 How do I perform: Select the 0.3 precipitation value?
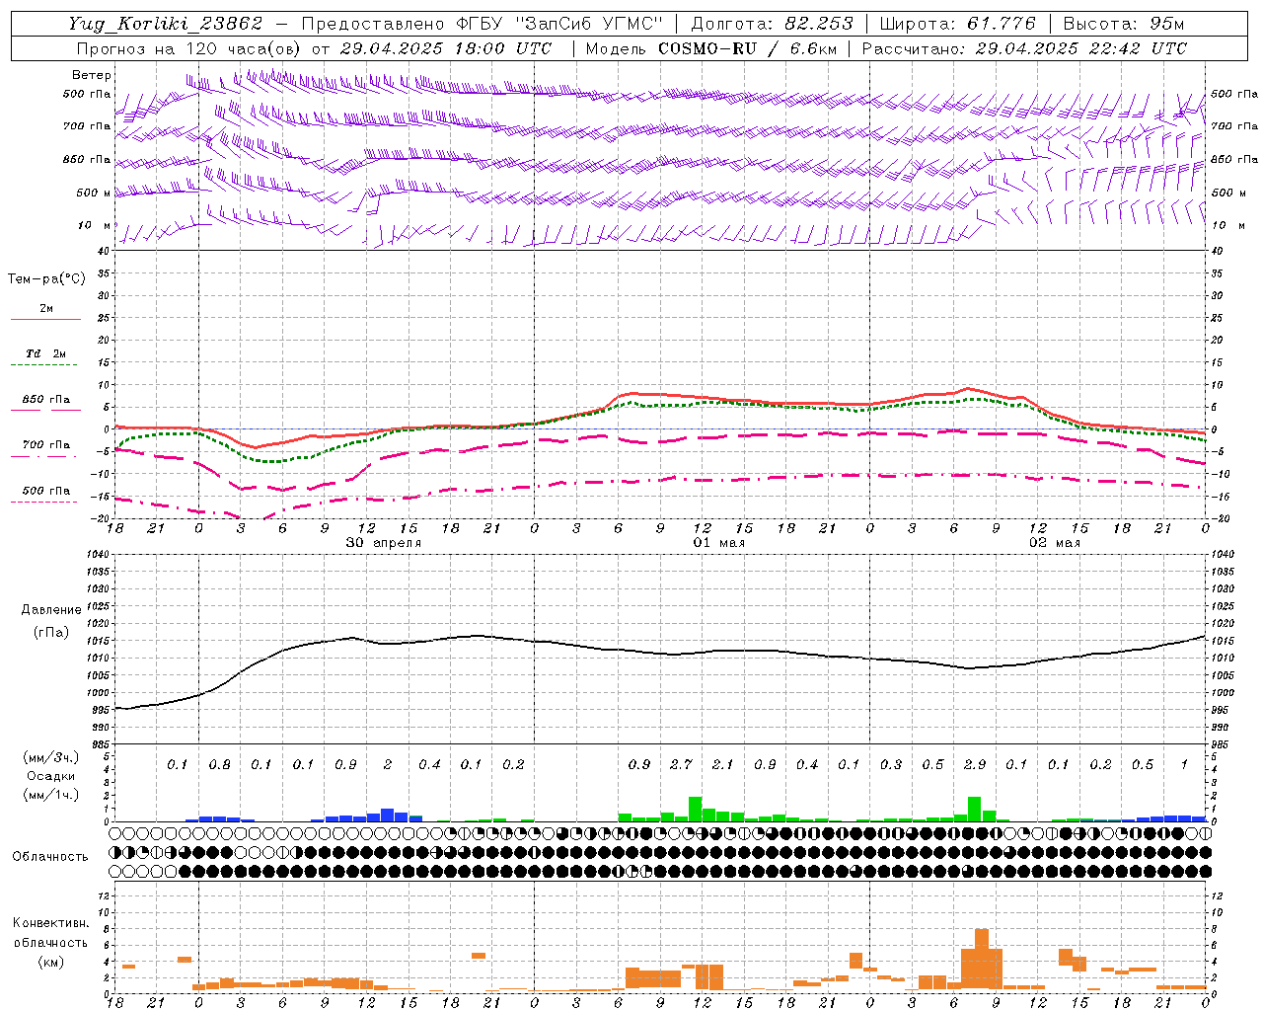pos(891,765)
